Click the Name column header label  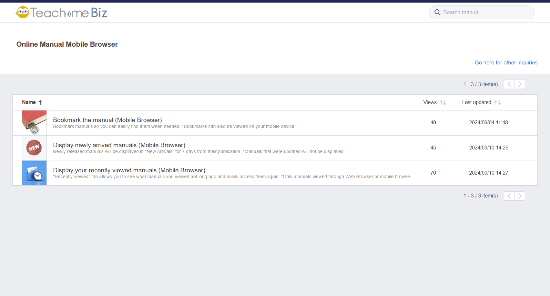[29, 102]
